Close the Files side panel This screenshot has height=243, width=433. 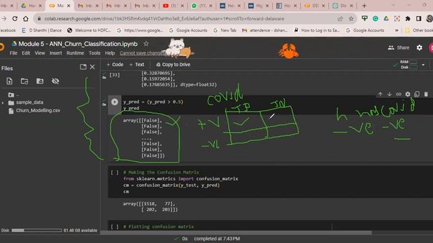click(92, 67)
